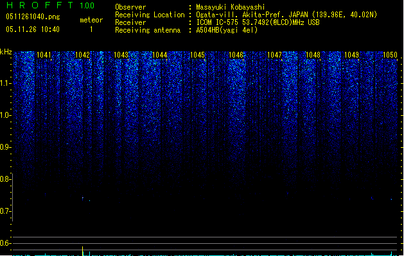Click the 1047 time marker

coord(275,55)
